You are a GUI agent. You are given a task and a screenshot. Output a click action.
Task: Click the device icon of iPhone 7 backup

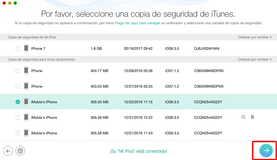click(26, 48)
